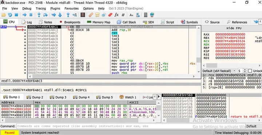Screen dimensions: 262x135
Task: Toggle breakpoint bullet at address 00007FFA9DF8ABCC
Action: pos(25,48)
